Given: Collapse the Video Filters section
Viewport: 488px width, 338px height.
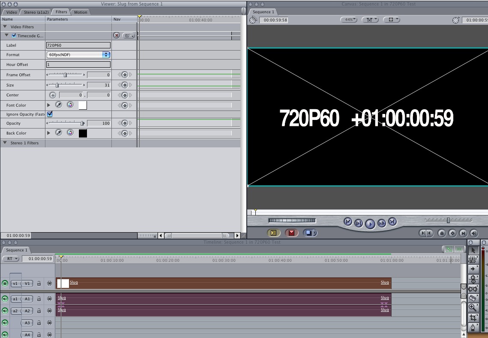Looking at the screenshot, I should point(5,27).
